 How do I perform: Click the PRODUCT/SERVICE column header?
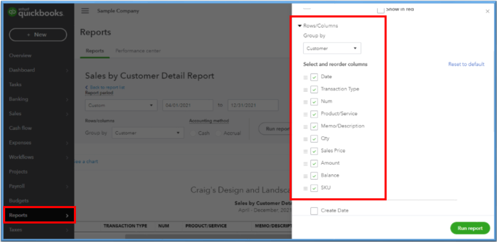(206, 226)
